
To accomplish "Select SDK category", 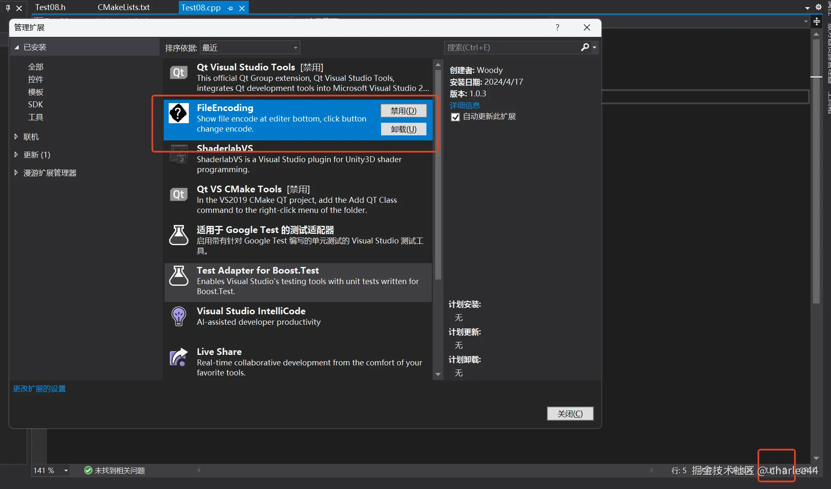I will click(36, 104).
